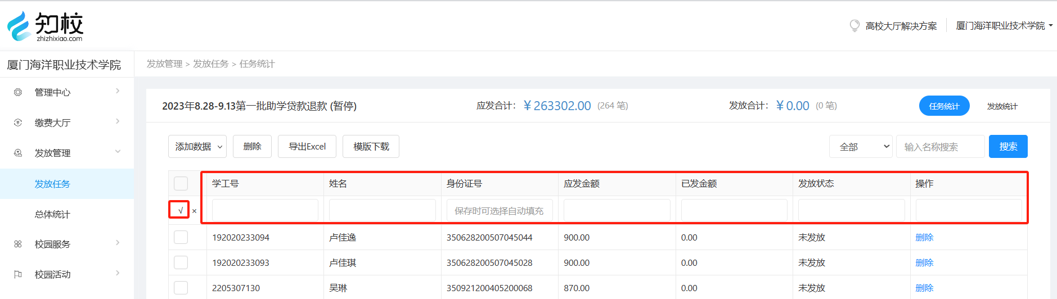Open the 全部 status filter dropdown

tap(860, 147)
